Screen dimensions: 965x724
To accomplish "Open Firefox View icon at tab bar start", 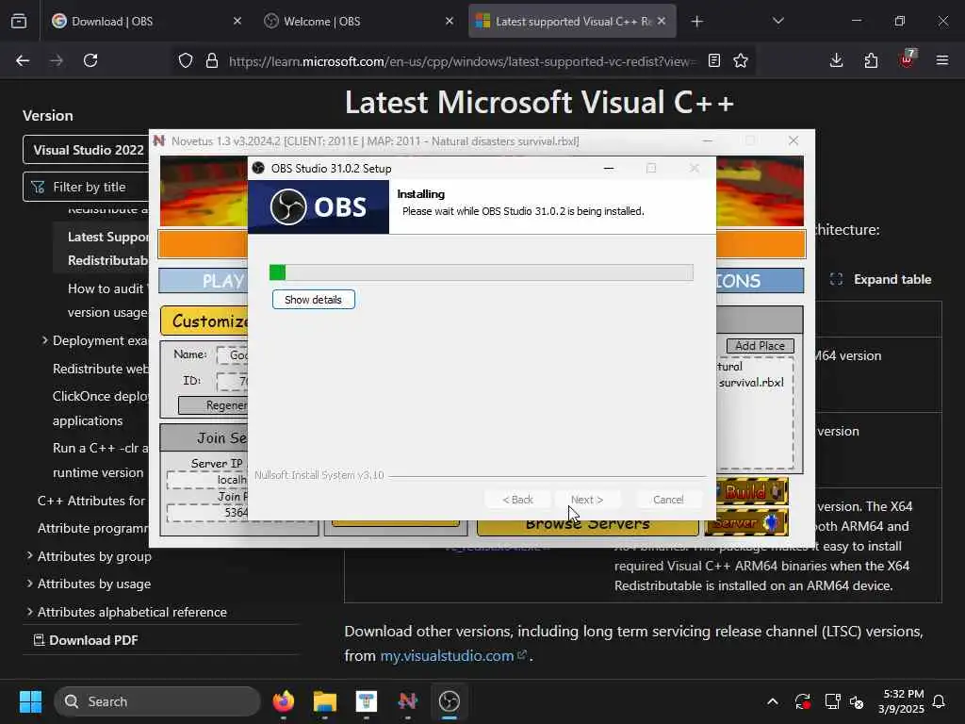I will pos(19,21).
